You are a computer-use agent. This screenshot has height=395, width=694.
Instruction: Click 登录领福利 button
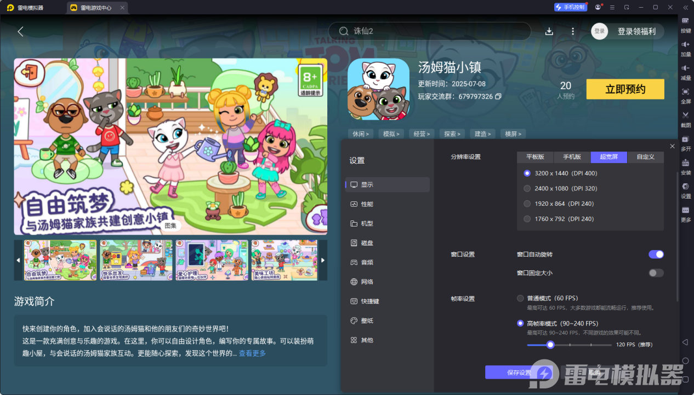636,31
